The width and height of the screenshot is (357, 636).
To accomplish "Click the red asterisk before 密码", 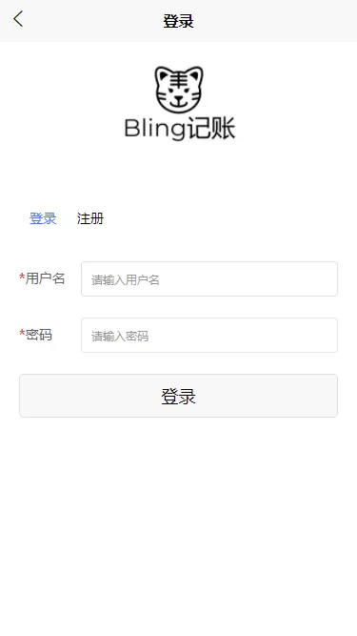I will [x=22, y=335].
